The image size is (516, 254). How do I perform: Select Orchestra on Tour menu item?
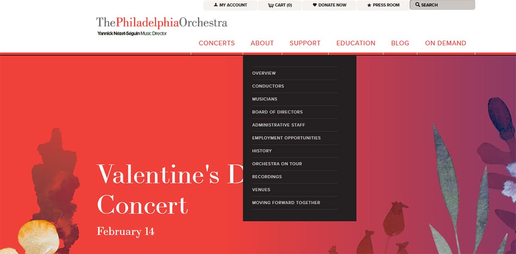[x=277, y=164]
